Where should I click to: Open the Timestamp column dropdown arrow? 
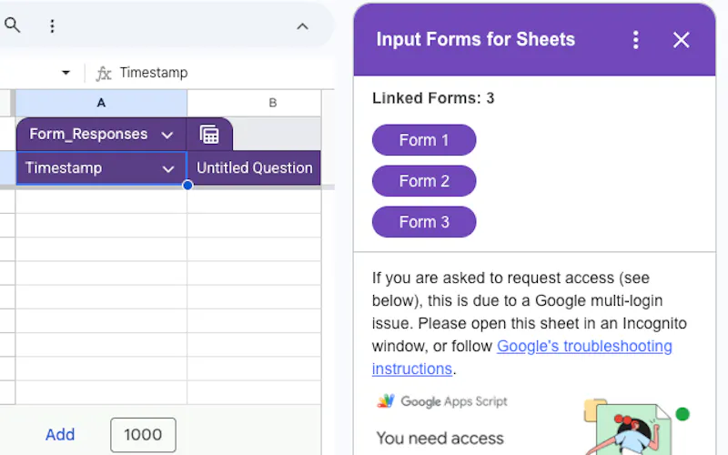[x=168, y=168]
